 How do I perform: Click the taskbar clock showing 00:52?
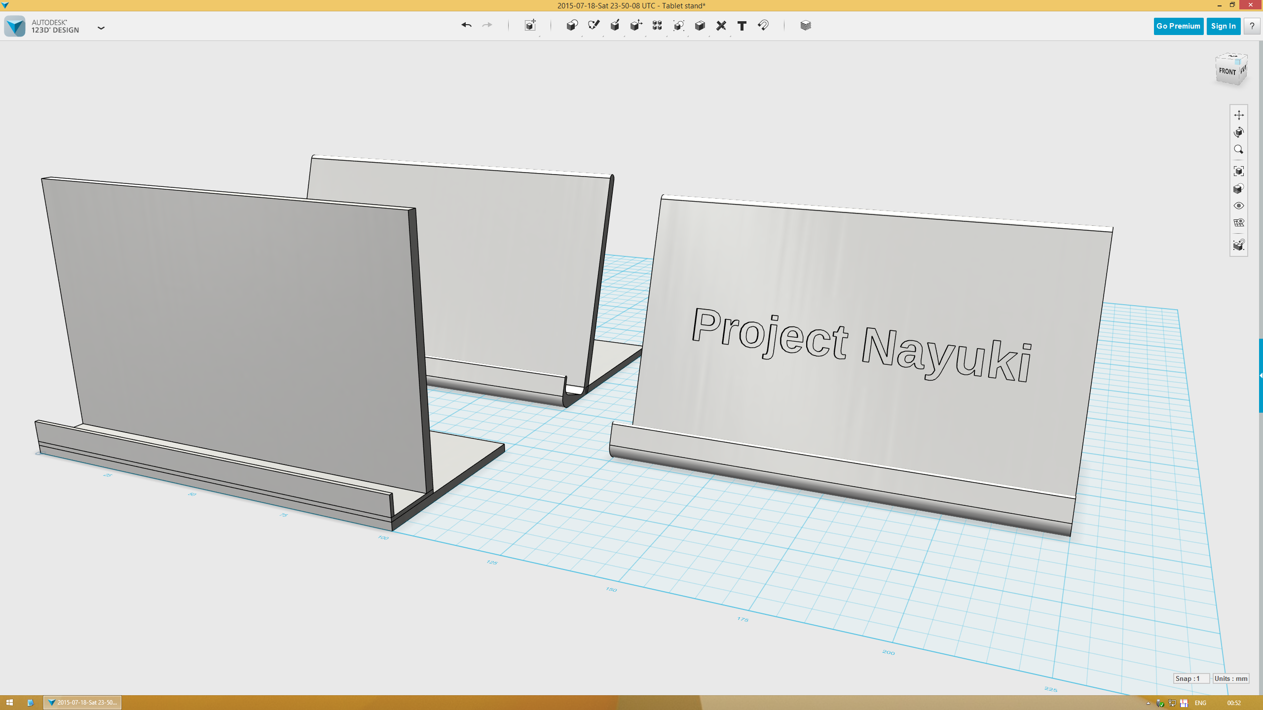coord(1234,703)
